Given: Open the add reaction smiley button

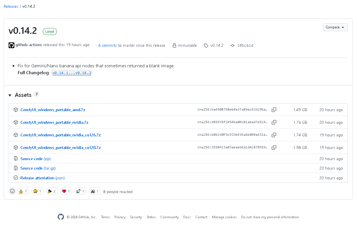Looking at the screenshot, I should [12, 191].
